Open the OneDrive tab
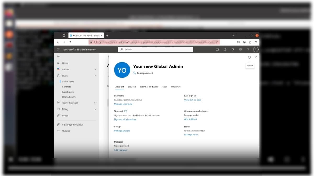The image size is (314, 176). click(x=176, y=87)
